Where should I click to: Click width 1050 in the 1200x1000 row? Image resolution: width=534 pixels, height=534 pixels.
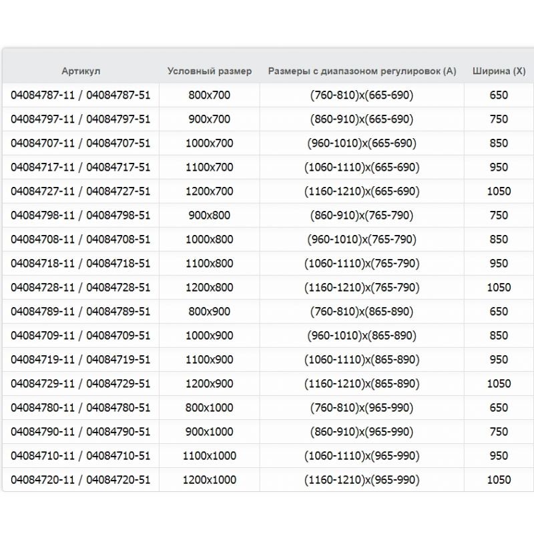tap(499, 480)
